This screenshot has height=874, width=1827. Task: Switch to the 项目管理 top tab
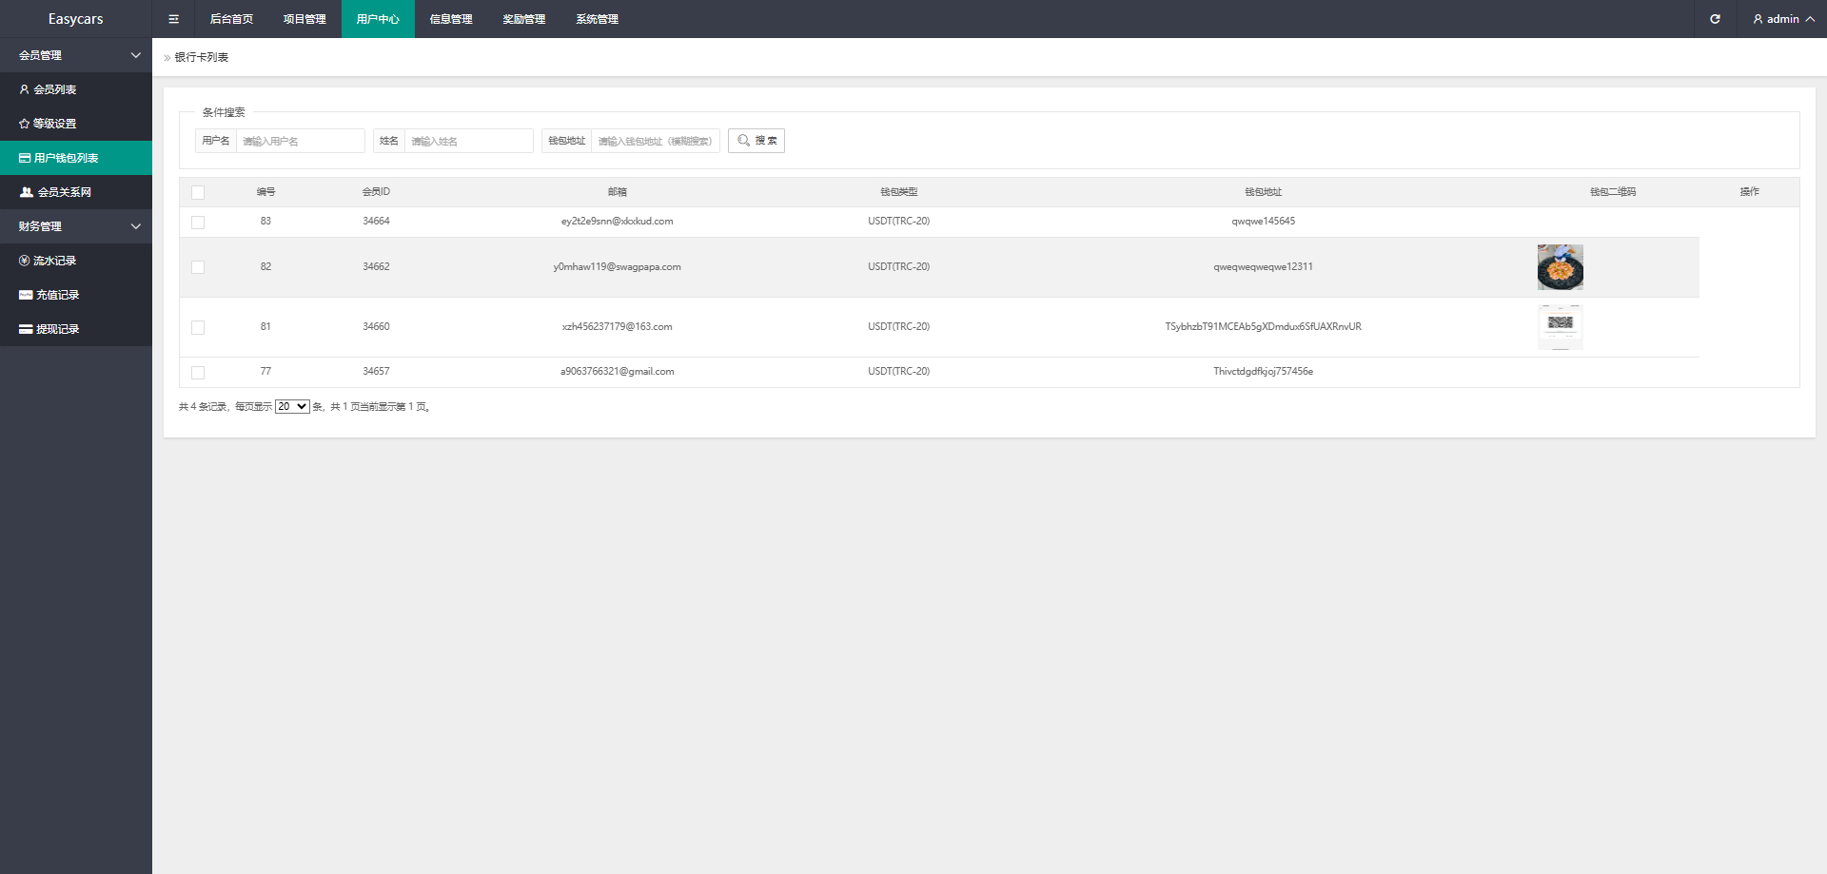tap(304, 19)
